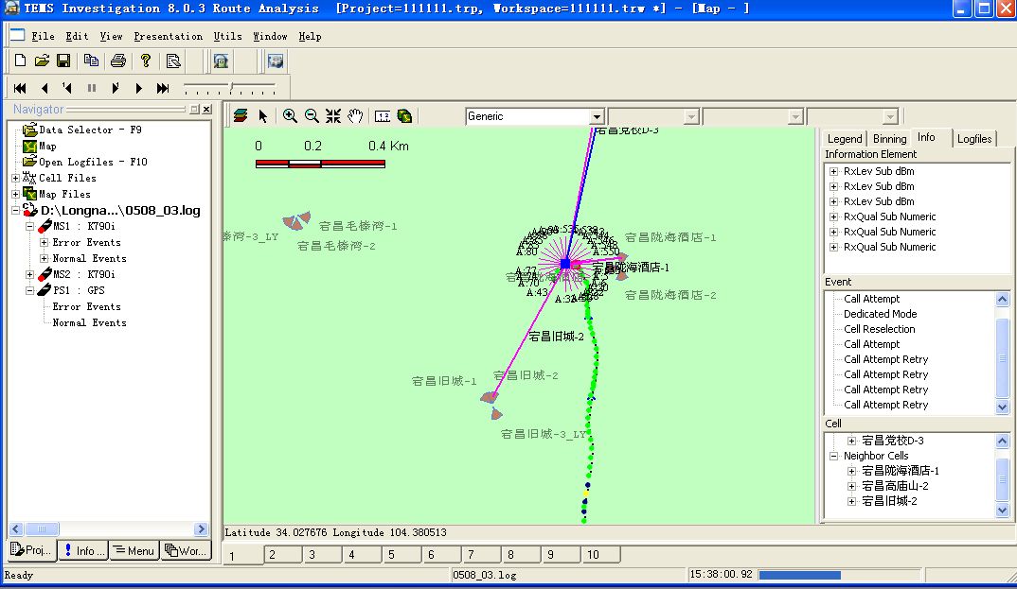The height and width of the screenshot is (589, 1017).
Task: Select Open Logfiles - F10 in Navigator
Action: (x=93, y=162)
